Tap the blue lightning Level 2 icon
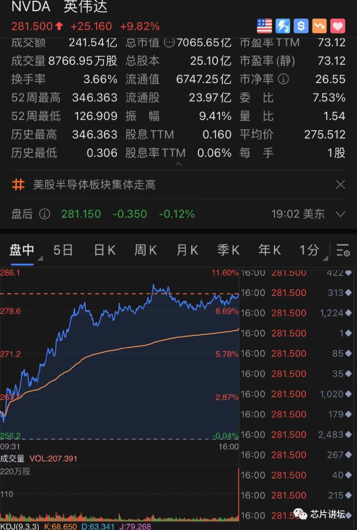Screen dimensions: 357x530 pos(283,26)
